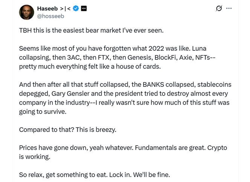Viewport: 250px width, 182px height.
Task: Click the square affiliation badge icon
Action: [84, 8]
